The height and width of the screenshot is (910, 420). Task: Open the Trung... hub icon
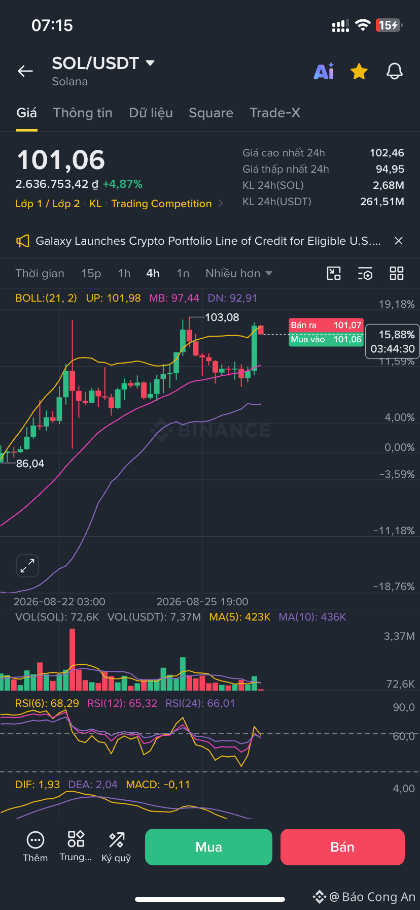76,847
